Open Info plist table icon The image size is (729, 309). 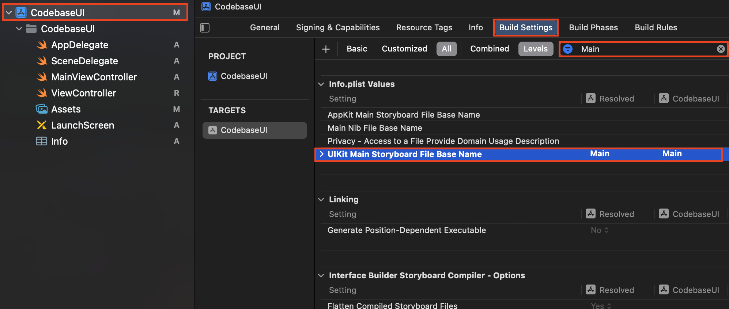point(42,141)
